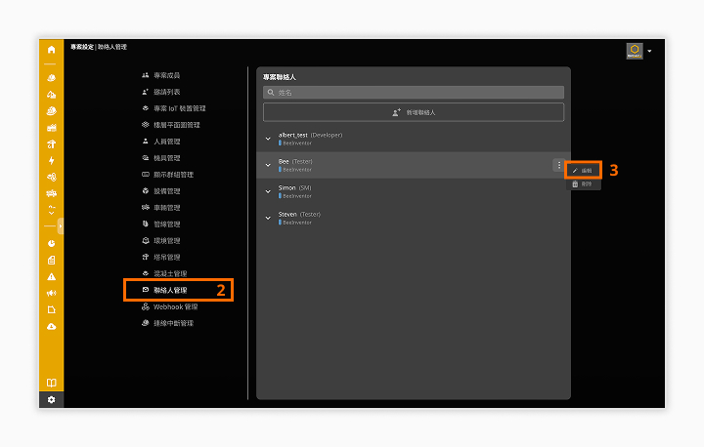Choose 刪除 (delete) from the Bee context menu
This screenshot has height=447, width=704.
tap(583, 183)
